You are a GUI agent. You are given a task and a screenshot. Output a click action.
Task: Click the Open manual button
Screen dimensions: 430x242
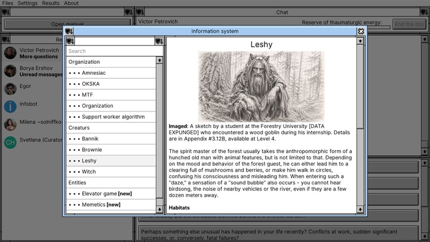[67, 24]
